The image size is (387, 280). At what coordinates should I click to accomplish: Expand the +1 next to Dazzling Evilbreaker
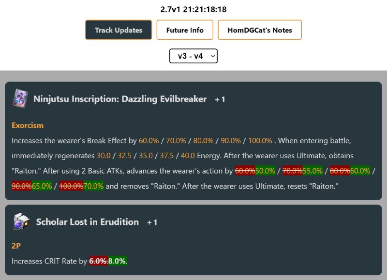click(220, 100)
